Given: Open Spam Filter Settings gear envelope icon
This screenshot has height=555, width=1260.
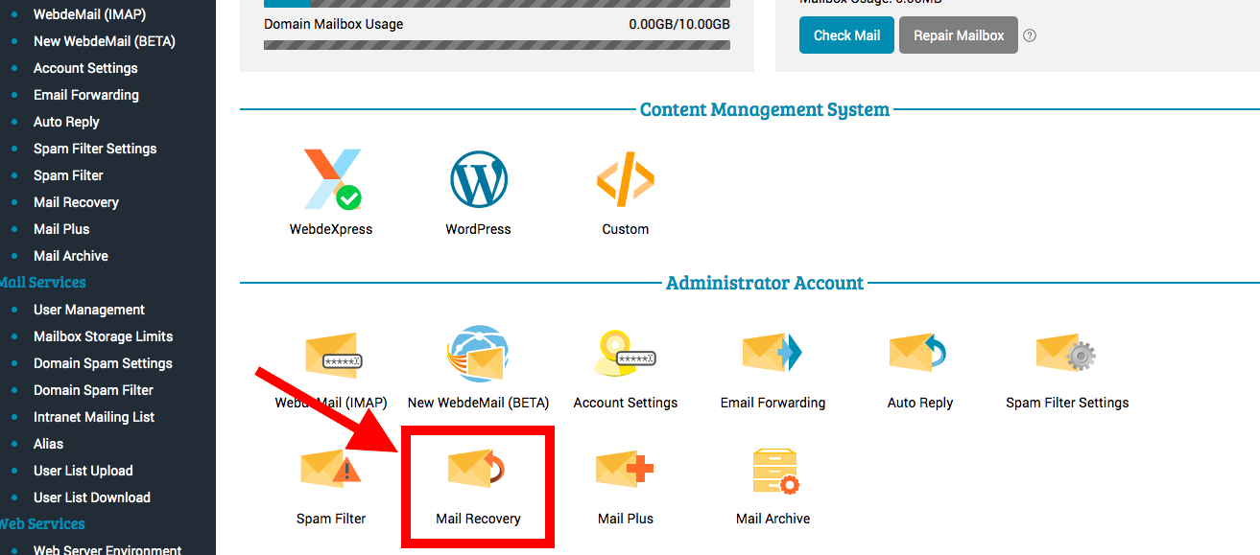Looking at the screenshot, I should (x=1066, y=355).
